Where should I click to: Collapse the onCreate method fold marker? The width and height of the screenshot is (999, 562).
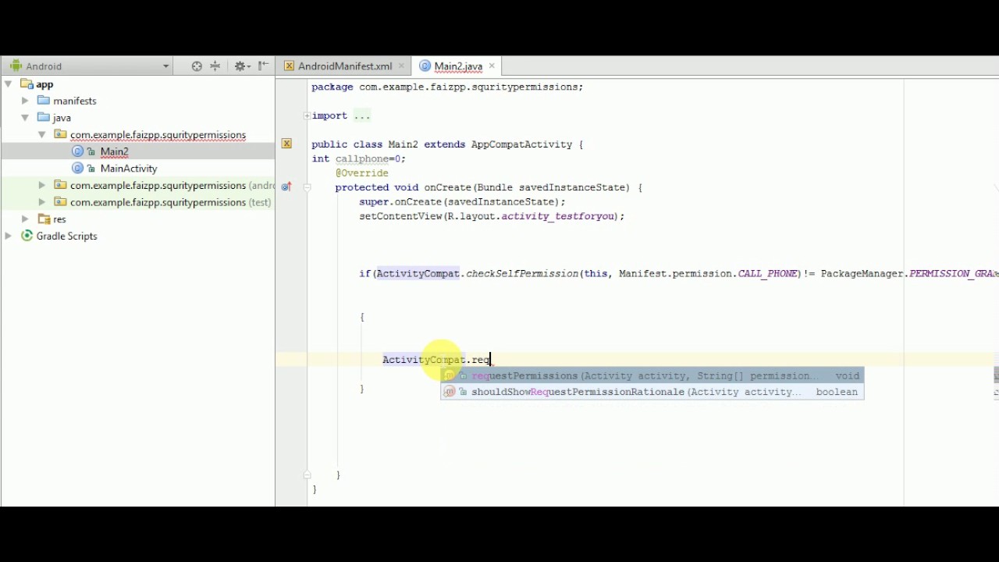308,187
